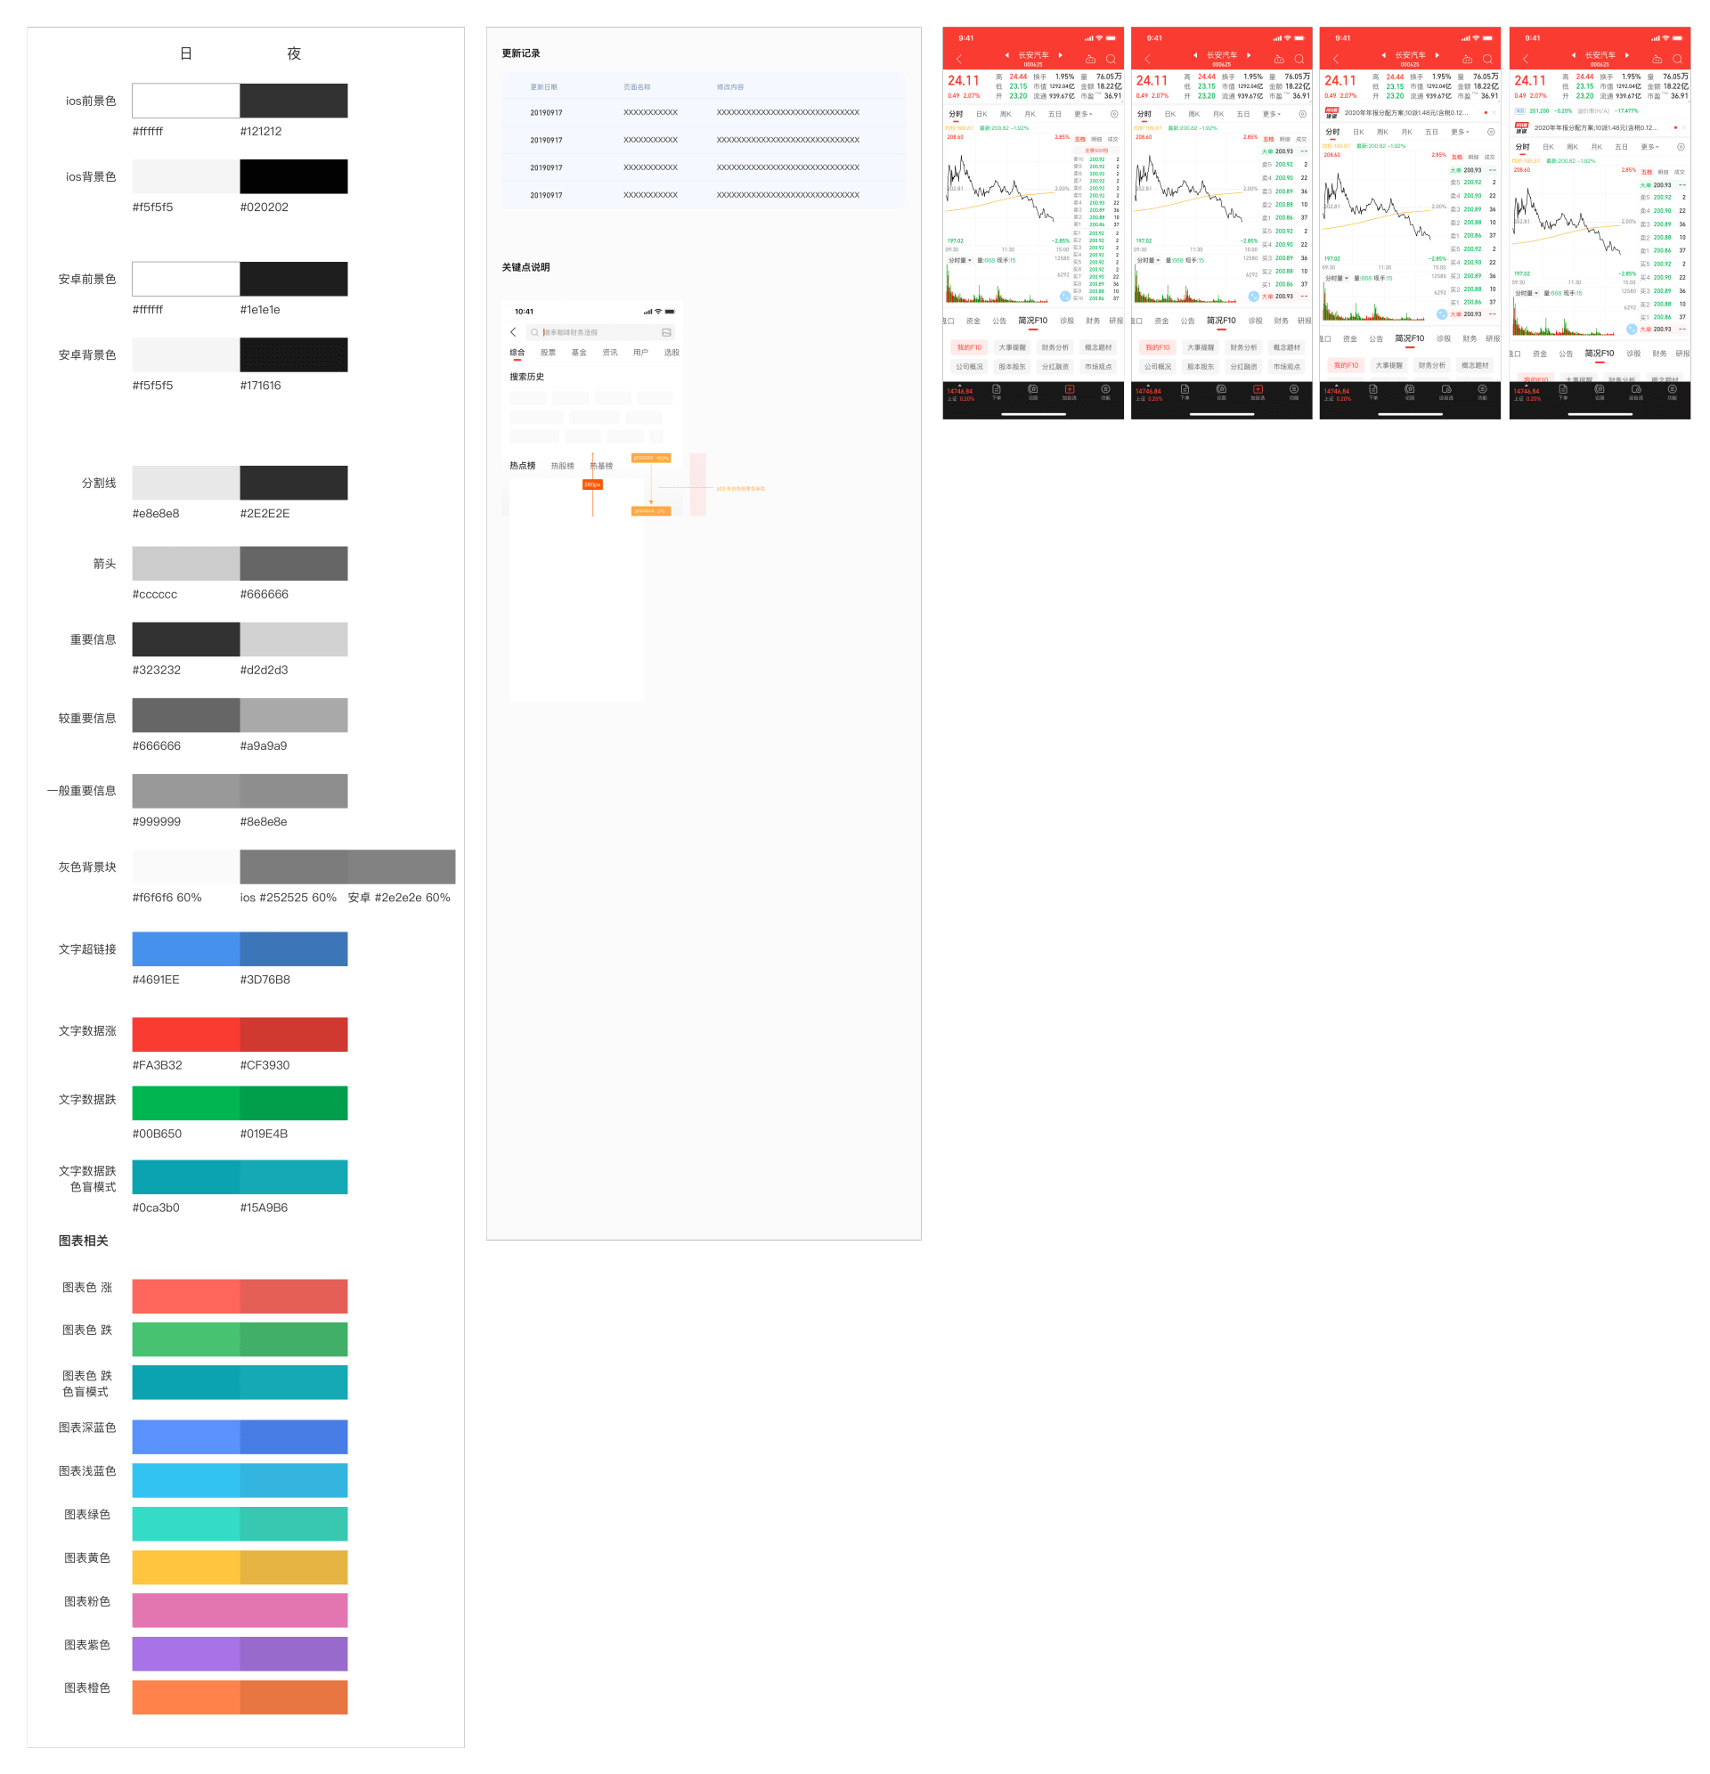This screenshot has width=1710, height=1774.
Task: Open chart settings circle icon in first stock mockup
Action: click(1114, 114)
